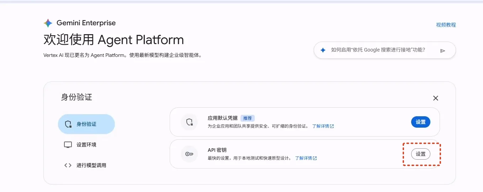This screenshot has width=483, height=192.
Task: Click code brackets icon beside 进行模型调用
Action: click(x=68, y=165)
